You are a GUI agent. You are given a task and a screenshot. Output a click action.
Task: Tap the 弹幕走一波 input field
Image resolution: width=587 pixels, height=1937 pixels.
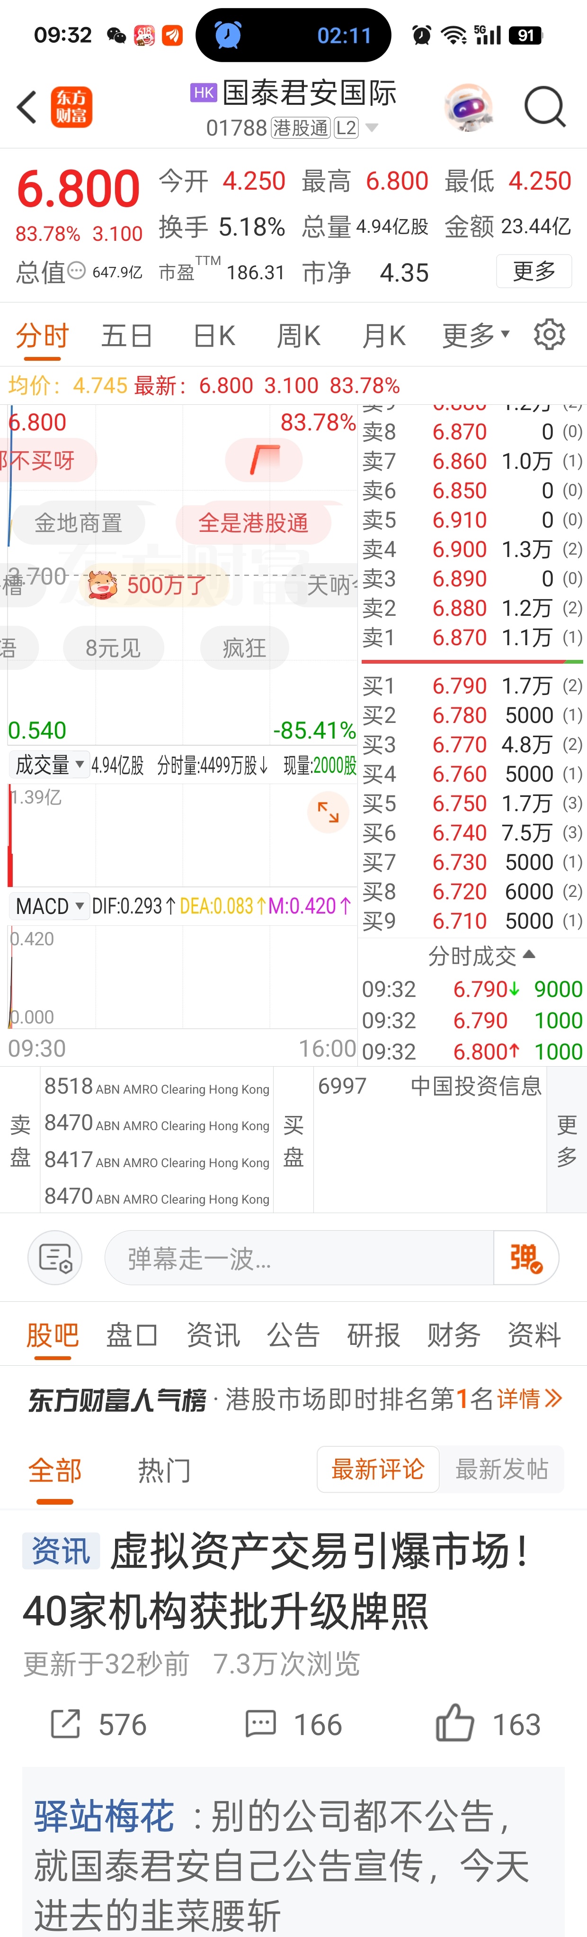[299, 1257]
